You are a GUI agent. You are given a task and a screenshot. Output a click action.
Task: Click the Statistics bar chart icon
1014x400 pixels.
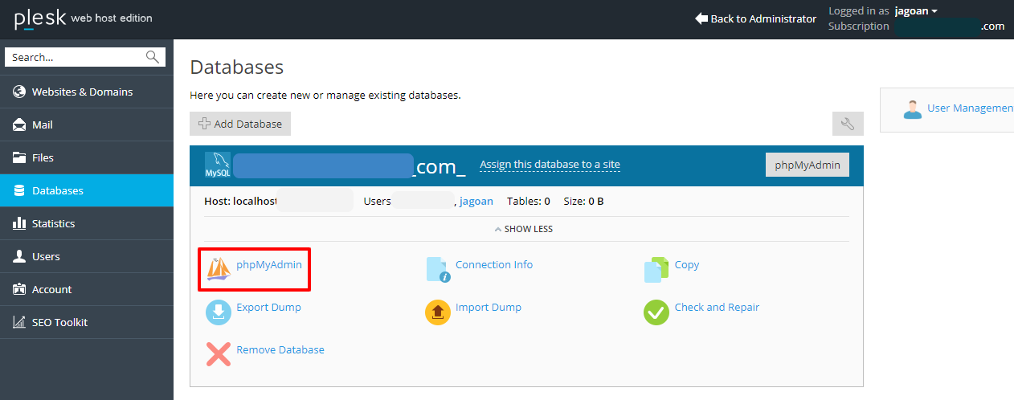pos(19,223)
